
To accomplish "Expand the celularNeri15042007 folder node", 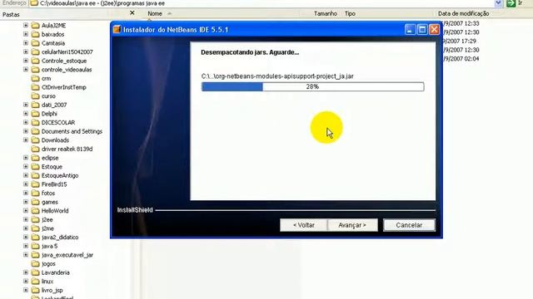I will (x=26, y=51).
